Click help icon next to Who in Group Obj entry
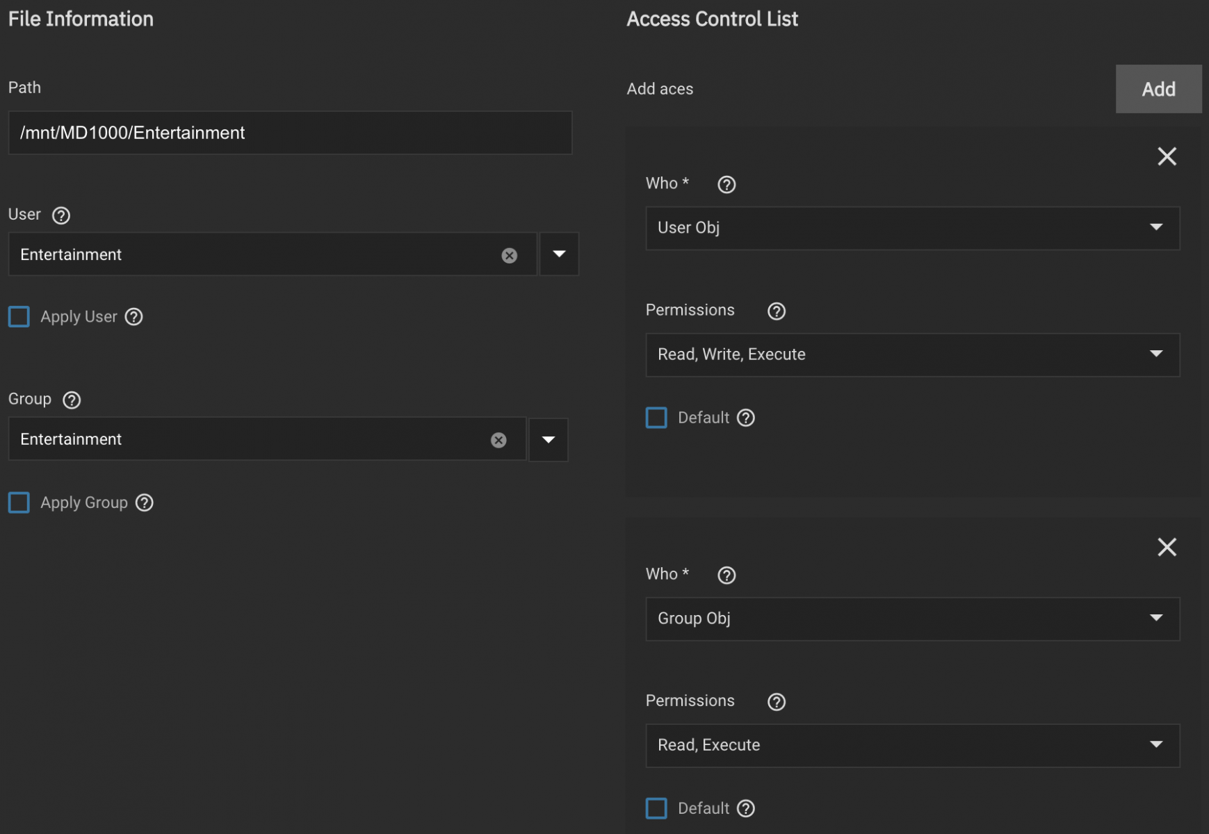 click(727, 575)
